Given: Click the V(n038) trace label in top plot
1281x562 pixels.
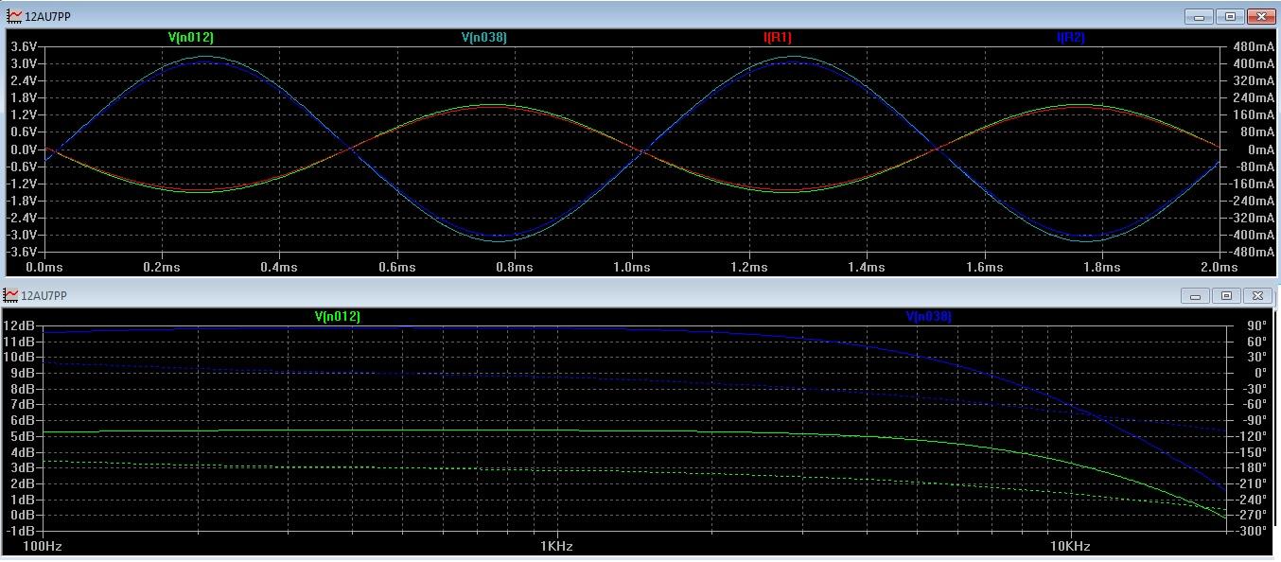Looking at the screenshot, I should (484, 38).
